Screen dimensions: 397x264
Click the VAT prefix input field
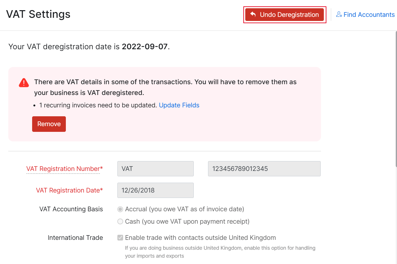155,169
